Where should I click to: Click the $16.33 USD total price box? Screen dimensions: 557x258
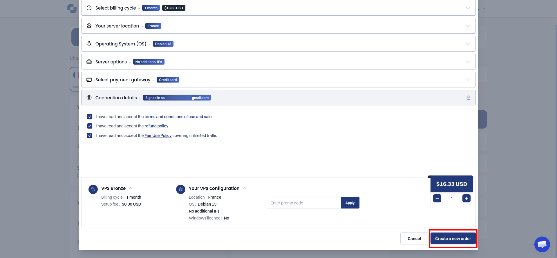[452, 184]
